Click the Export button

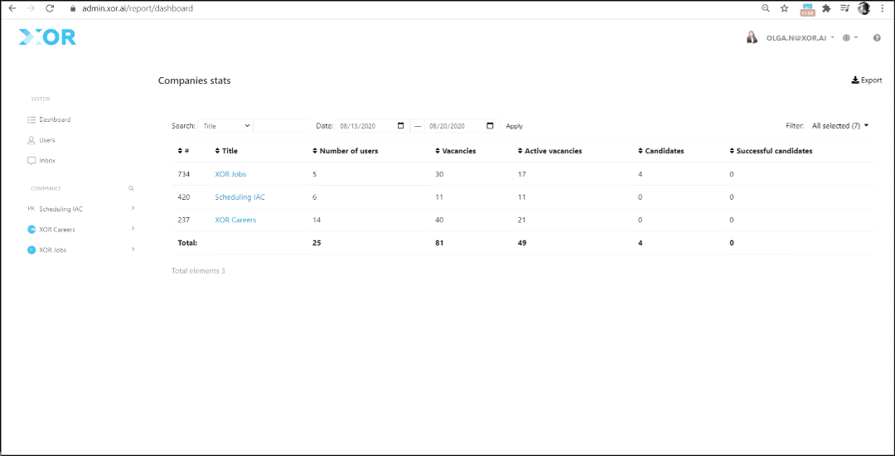(x=867, y=80)
